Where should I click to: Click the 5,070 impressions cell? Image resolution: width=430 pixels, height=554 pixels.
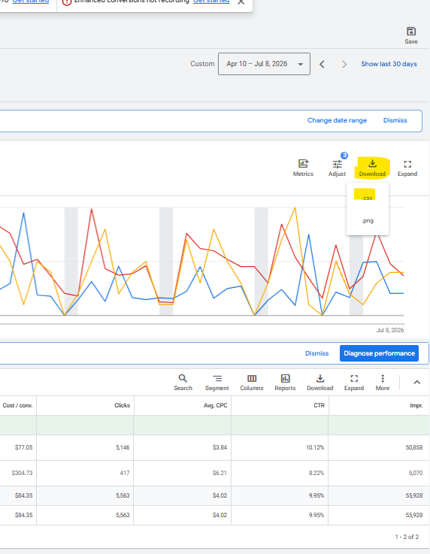416,473
